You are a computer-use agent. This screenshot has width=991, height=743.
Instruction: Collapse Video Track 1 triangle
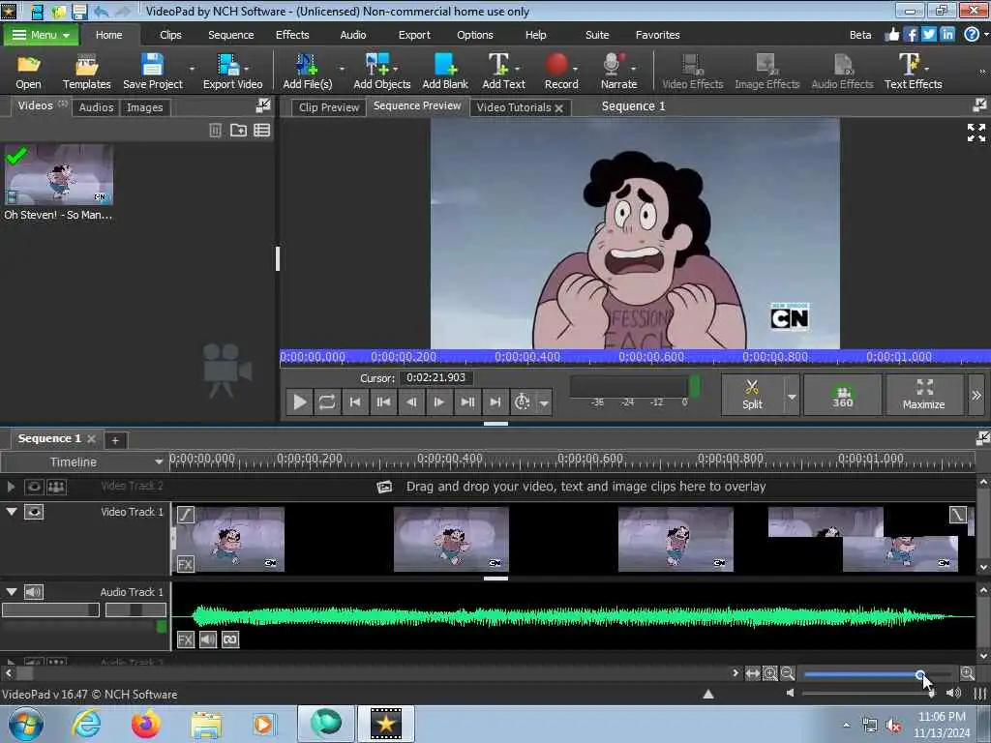pyautogui.click(x=12, y=511)
